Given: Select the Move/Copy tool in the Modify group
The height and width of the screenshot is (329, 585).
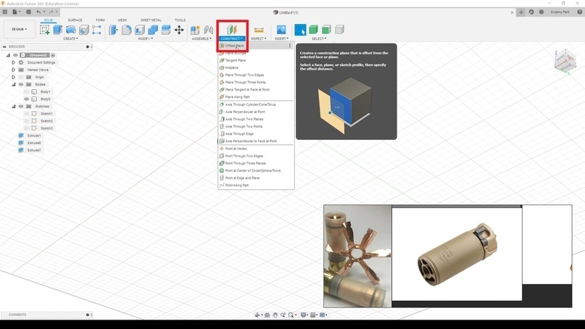Looking at the screenshot, I should coord(179,30).
